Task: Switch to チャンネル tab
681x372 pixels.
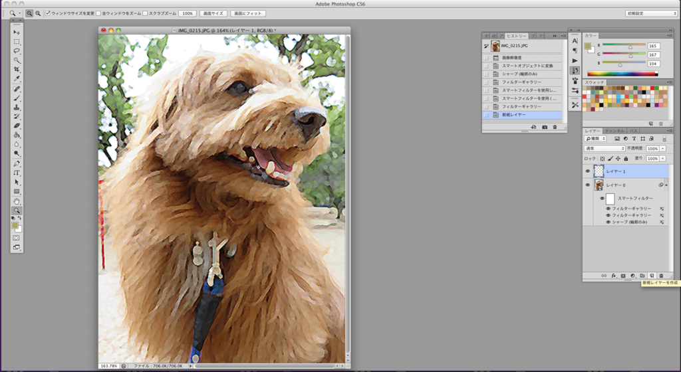Action: [614, 131]
